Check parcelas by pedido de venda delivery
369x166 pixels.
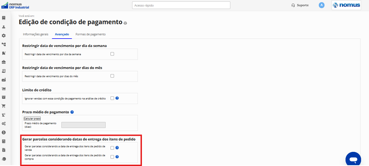coord(112,148)
